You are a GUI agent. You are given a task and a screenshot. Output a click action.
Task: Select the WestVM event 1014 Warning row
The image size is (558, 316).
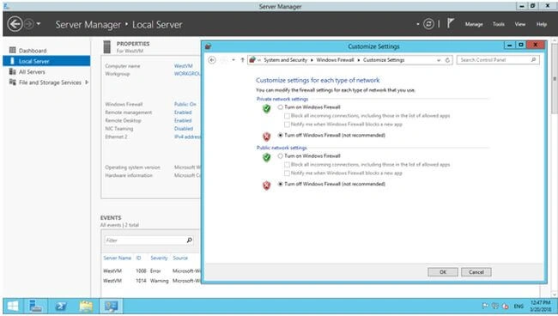(x=152, y=281)
